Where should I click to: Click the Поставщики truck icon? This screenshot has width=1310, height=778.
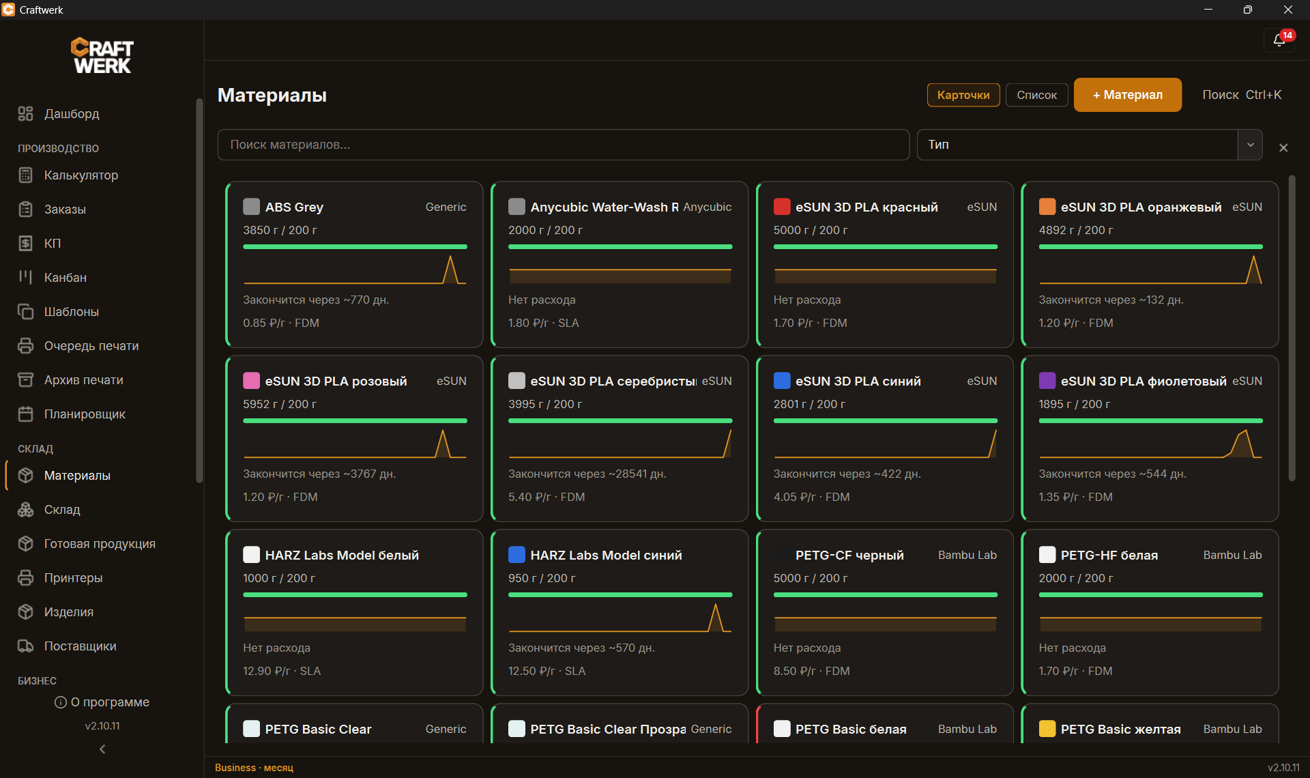(26, 646)
